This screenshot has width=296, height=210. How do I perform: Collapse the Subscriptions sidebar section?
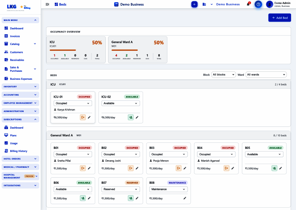click(x=21, y=119)
